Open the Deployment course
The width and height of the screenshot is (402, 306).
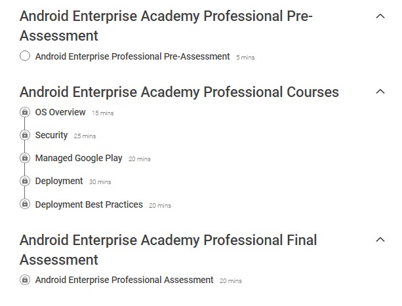[59, 181]
